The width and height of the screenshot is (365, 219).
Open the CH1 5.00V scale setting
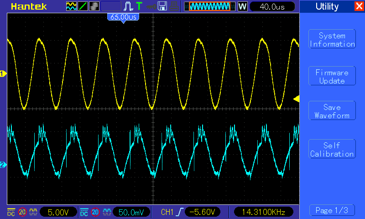[x=58, y=212]
